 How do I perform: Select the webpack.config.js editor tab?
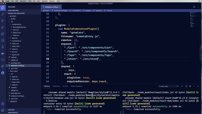[x=51, y=7]
